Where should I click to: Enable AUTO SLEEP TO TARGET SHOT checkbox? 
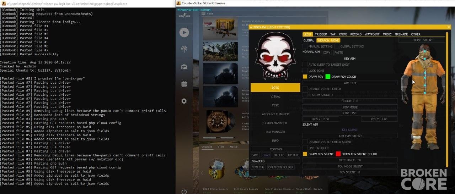click(305, 65)
